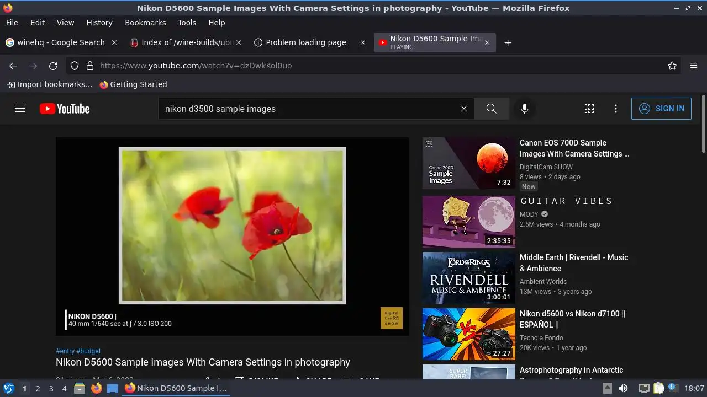This screenshot has width=707, height=397.
Task: Open Canon EOS 700D video thumbnail
Action: pyautogui.click(x=468, y=163)
